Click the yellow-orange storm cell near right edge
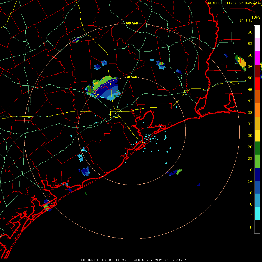The height and width of the screenshot is (262, 262). tap(241, 63)
